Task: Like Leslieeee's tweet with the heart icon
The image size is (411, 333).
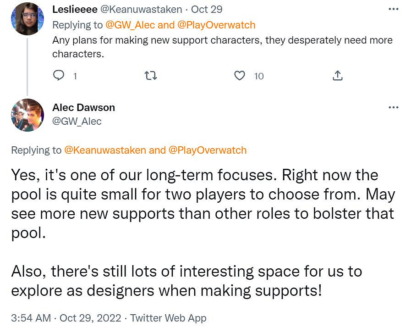Action: click(240, 75)
